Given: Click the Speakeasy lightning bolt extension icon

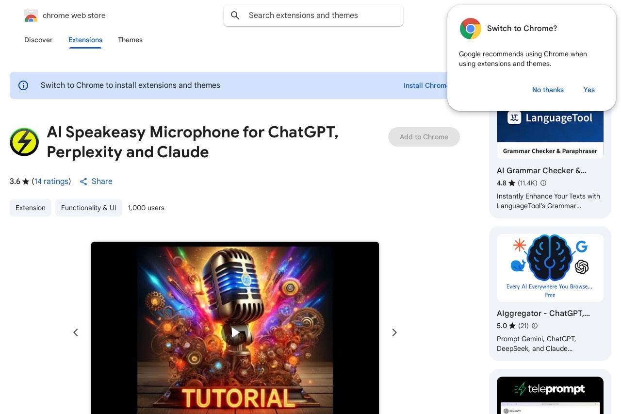Looking at the screenshot, I should point(24,142).
